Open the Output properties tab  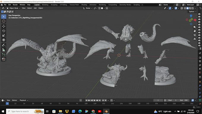pos(200,61)
